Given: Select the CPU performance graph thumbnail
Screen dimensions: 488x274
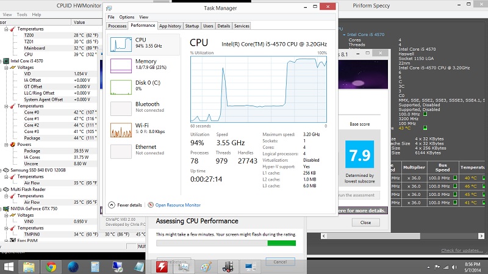Looking at the screenshot, I should point(121,45).
